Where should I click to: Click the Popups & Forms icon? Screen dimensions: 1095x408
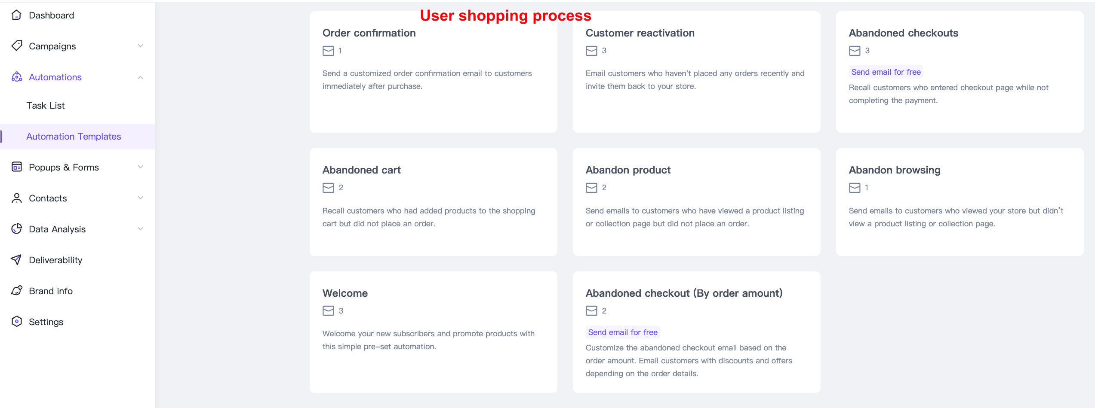click(x=17, y=167)
